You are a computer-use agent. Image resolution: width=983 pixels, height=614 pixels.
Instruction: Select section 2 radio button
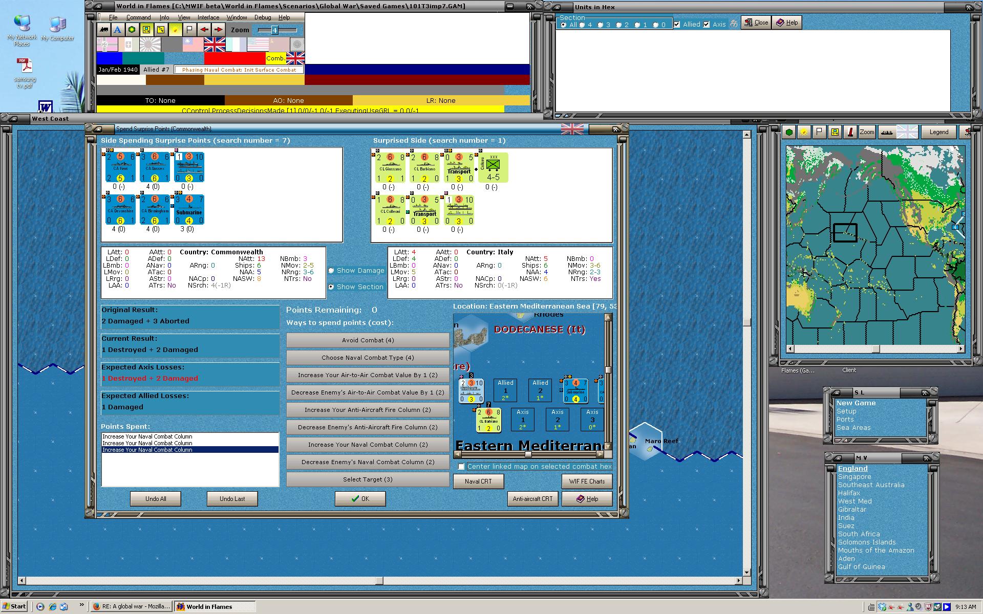click(619, 25)
